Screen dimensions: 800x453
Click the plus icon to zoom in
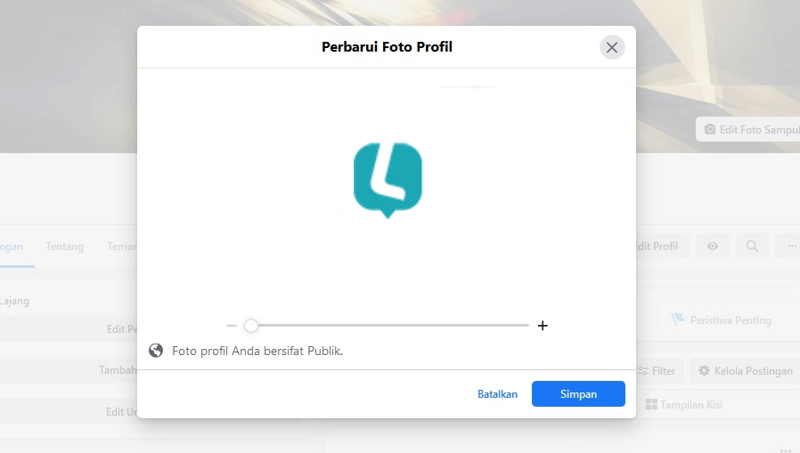pos(543,326)
